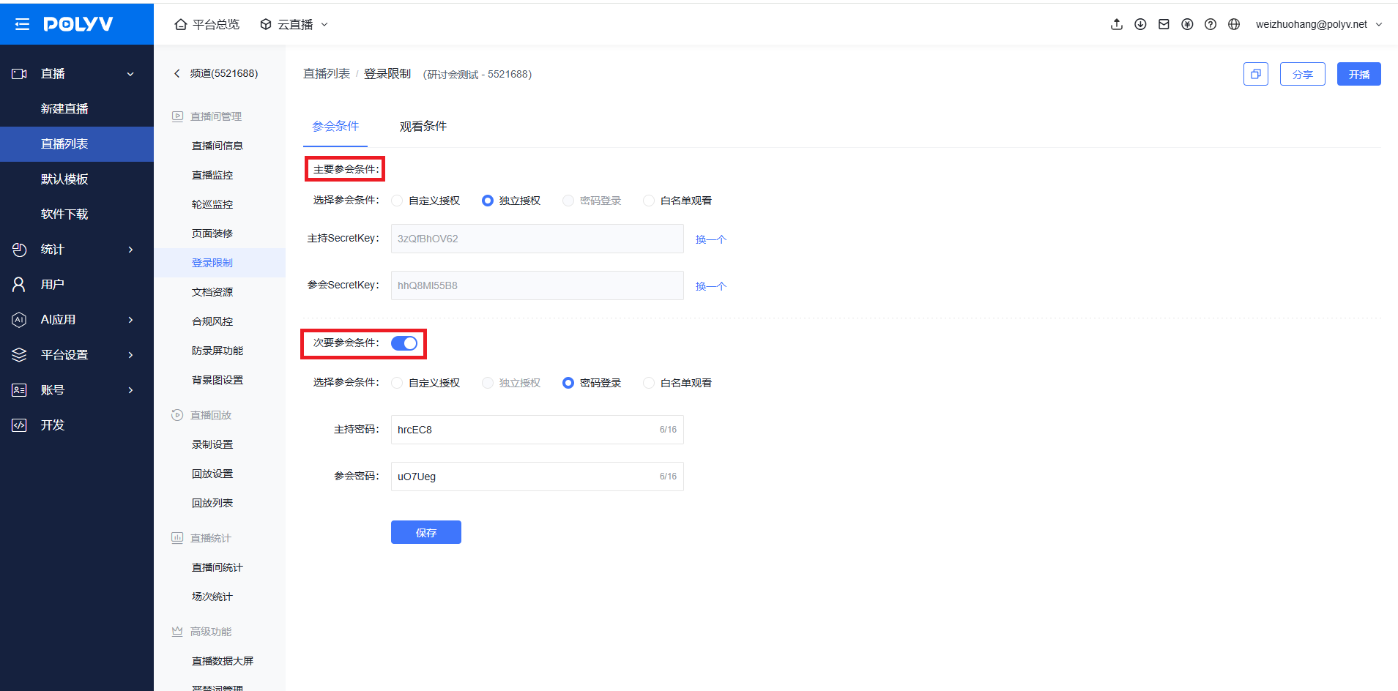Switch to the 观看条件 tab
This screenshot has height=691, width=1398.
click(x=423, y=127)
